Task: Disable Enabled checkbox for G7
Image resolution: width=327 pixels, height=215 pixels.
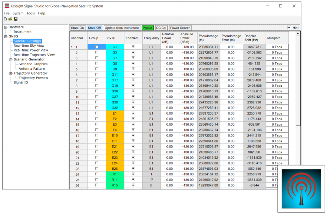Action: pos(133,58)
